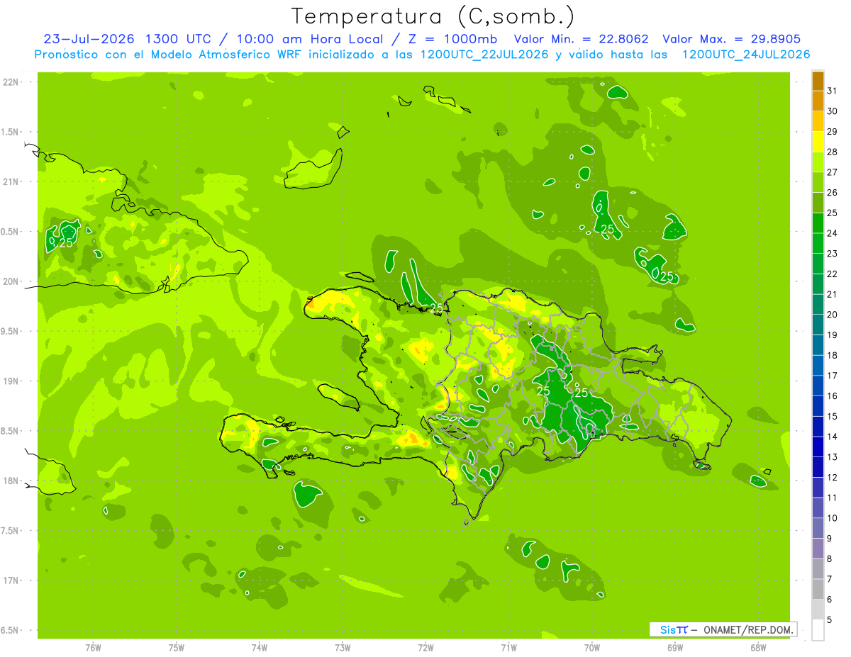This screenshot has height=657, width=851.
Task: Click the "21N" latitude axis label
Action: 10,181
